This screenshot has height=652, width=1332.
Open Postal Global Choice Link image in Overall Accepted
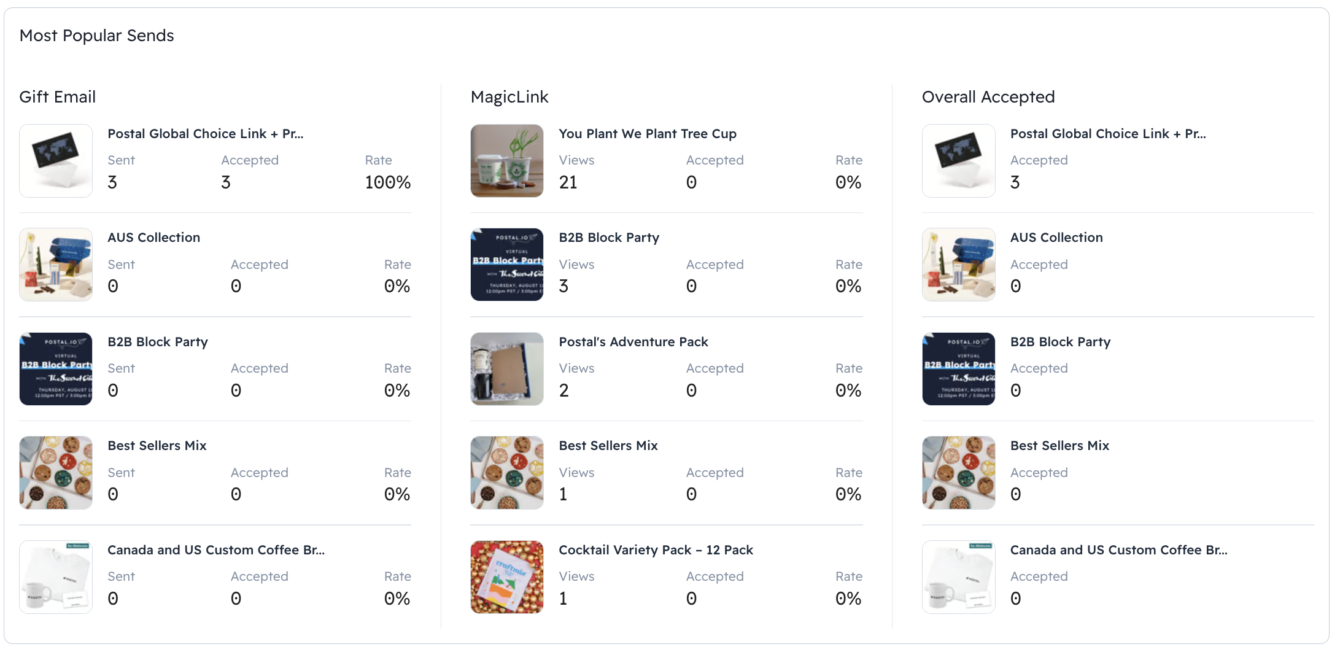[959, 161]
